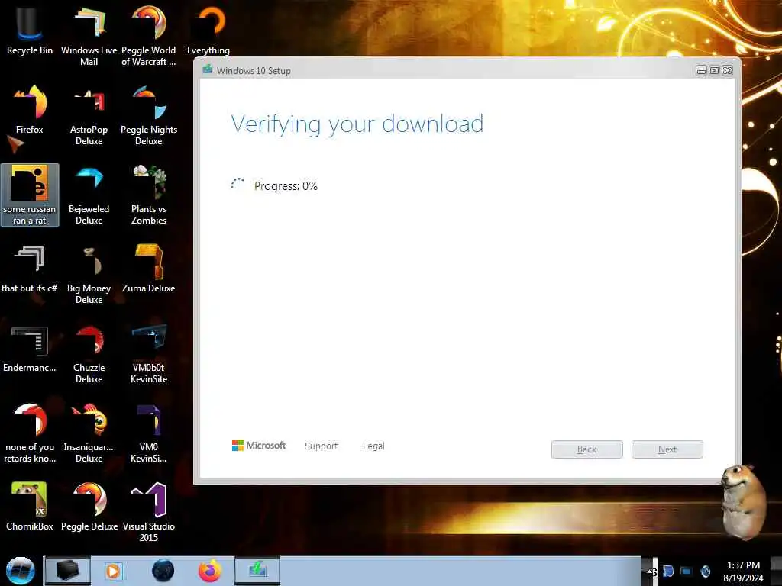This screenshot has width=782, height=586.
Task: Select Peggle World of Warcraft desktop icon
Action: point(149,36)
